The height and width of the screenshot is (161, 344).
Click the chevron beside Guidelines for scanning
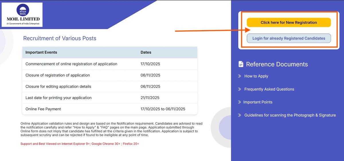[239, 115]
